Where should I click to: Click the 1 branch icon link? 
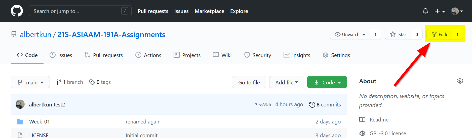click(59, 82)
